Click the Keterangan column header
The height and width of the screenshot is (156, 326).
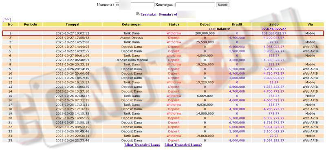pos(131,24)
